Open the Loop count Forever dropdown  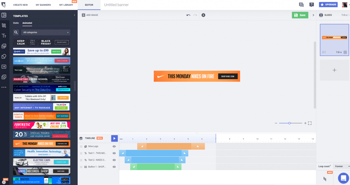tap(341, 167)
